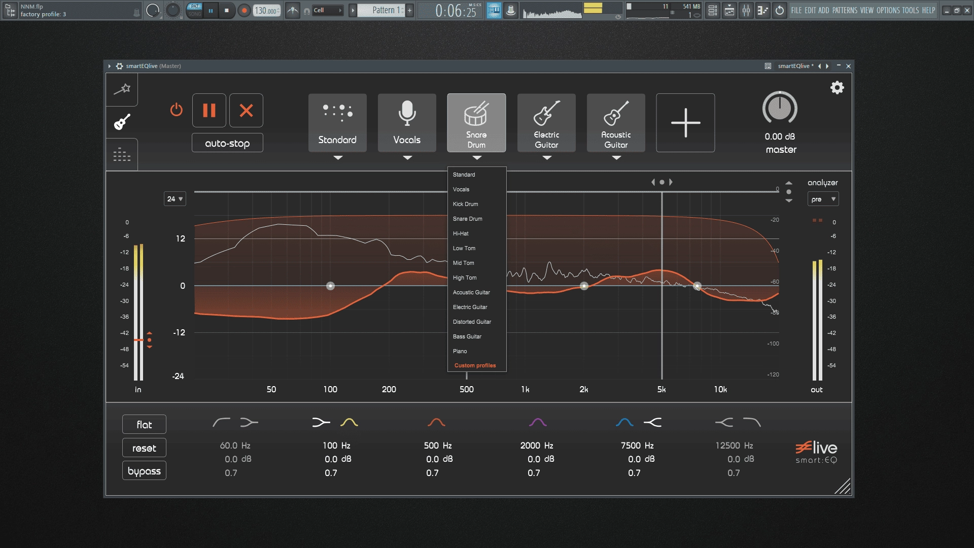
Task: Select next preset arrow in plugin titlebar
Action: coord(827,66)
